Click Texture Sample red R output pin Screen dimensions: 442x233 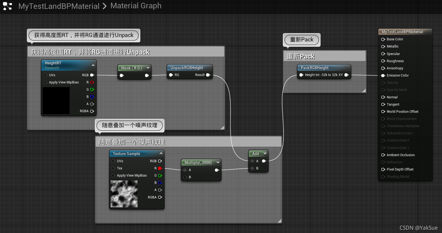pyautogui.click(x=160, y=168)
